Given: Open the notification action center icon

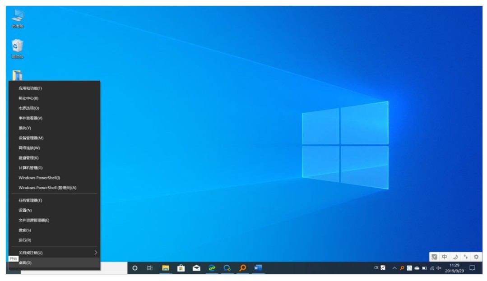Looking at the screenshot, I should click(x=473, y=268).
